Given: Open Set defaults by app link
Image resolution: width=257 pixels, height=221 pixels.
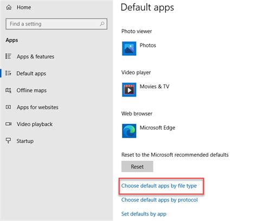Looking at the screenshot, I should 144,214.
